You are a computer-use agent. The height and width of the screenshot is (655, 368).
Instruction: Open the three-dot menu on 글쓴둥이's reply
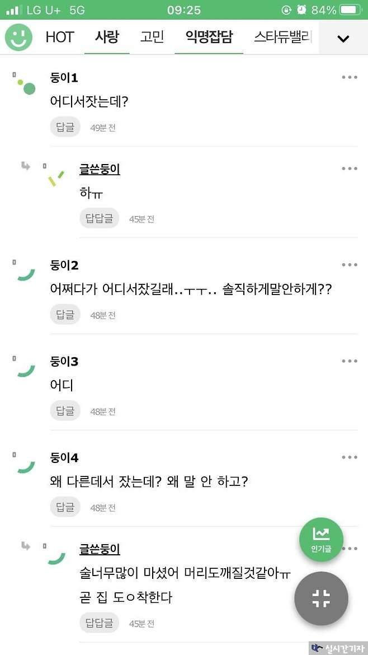point(349,168)
